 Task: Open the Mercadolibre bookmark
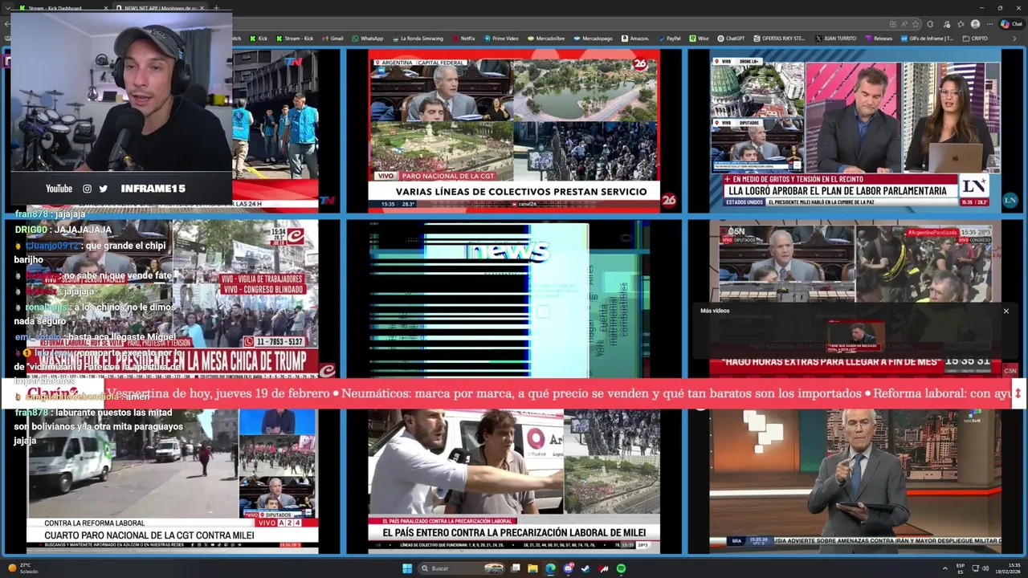click(x=545, y=38)
